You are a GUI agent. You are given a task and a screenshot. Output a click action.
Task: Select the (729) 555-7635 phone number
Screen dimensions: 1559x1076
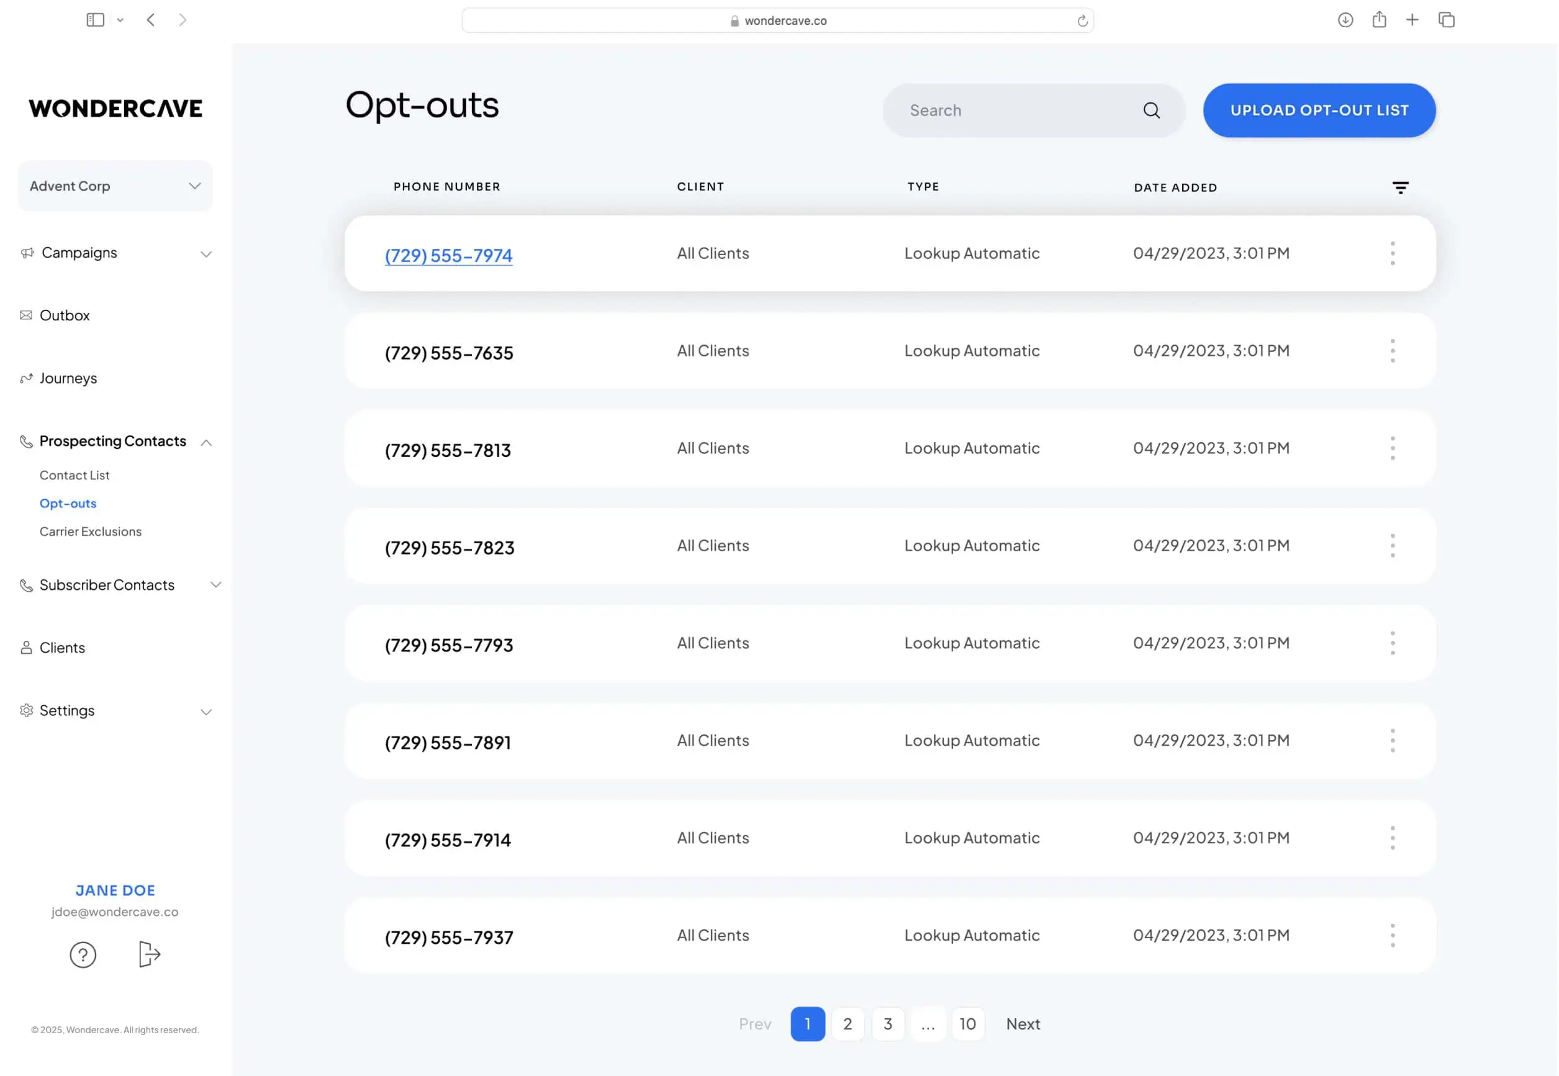click(x=449, y=353)
